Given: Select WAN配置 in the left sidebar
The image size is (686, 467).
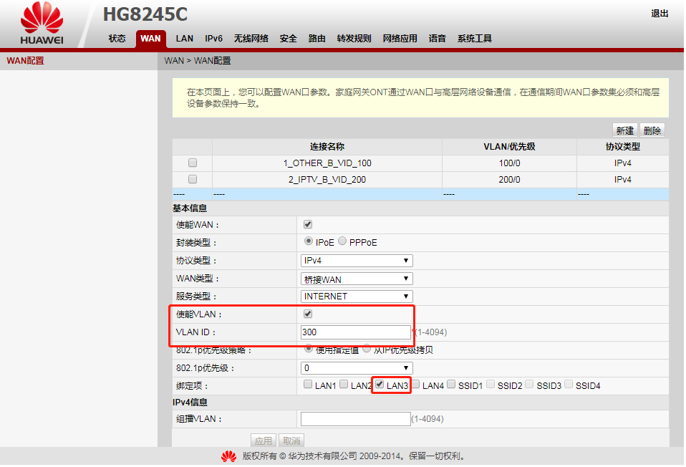Looking at the screenshot, I should (25, 61).
